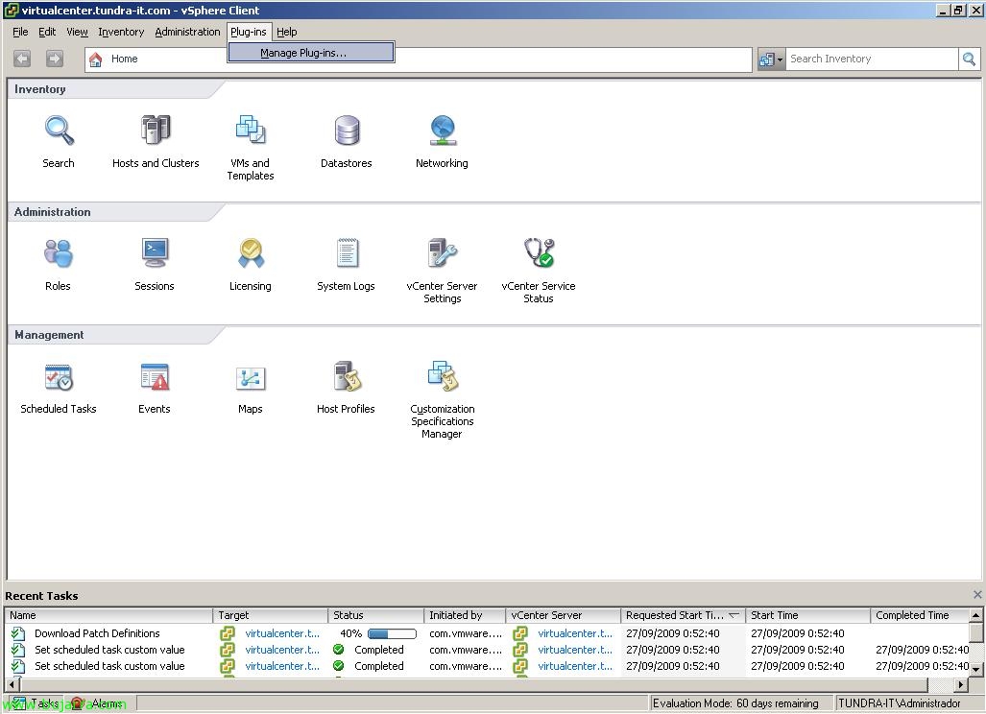Open the Customization Specifications Manager
Screen dimensions: 986x714
click(442, 377)
